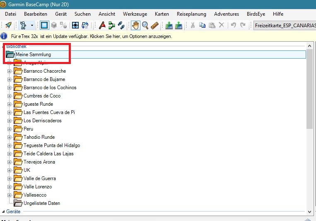Click the full-screen map icon
The height and width of the screenshot is (221, 316).
tap(75, 25)
